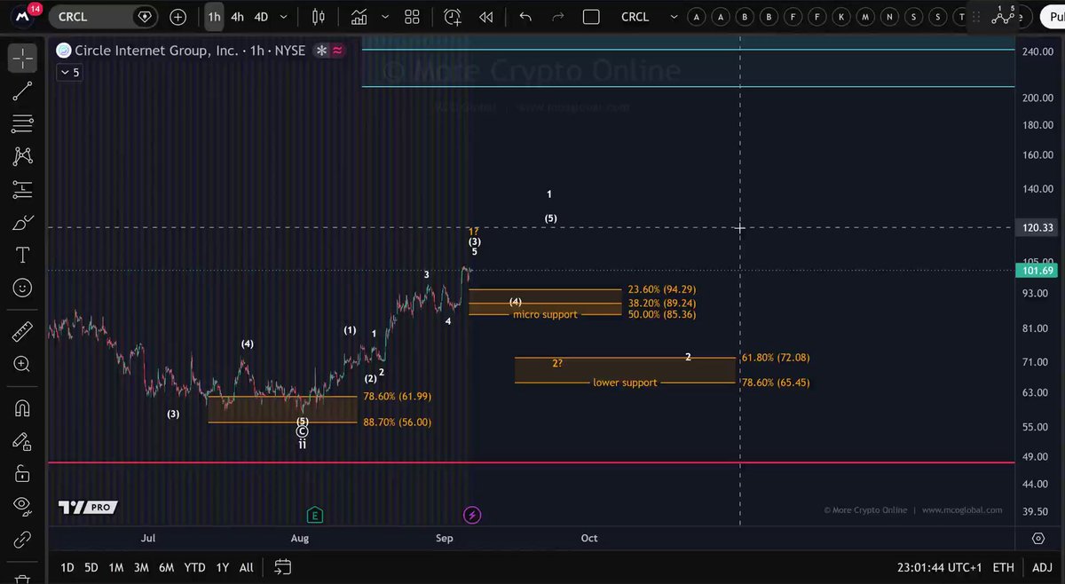This screenshot has width=1065, height=584.
Task: Click the purple lightning event marker
Action: 472,515
